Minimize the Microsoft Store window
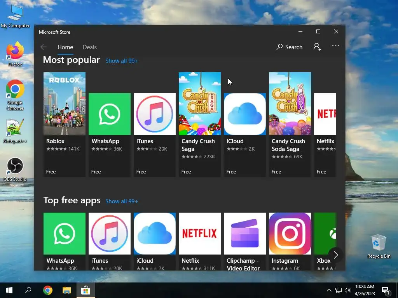The image size is (398, 298). click(x=300, y=32)
